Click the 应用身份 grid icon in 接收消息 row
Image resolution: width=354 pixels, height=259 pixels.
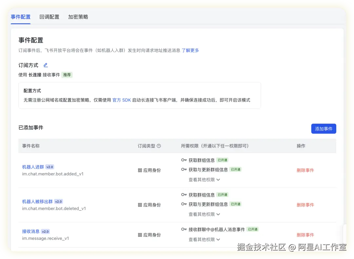(x=139, y=234)
